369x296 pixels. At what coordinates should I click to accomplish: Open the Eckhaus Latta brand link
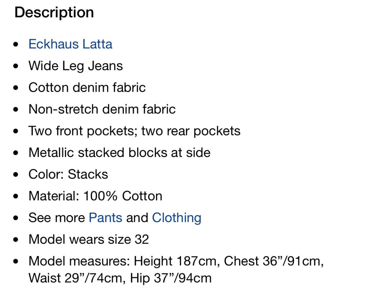[70, 44]
